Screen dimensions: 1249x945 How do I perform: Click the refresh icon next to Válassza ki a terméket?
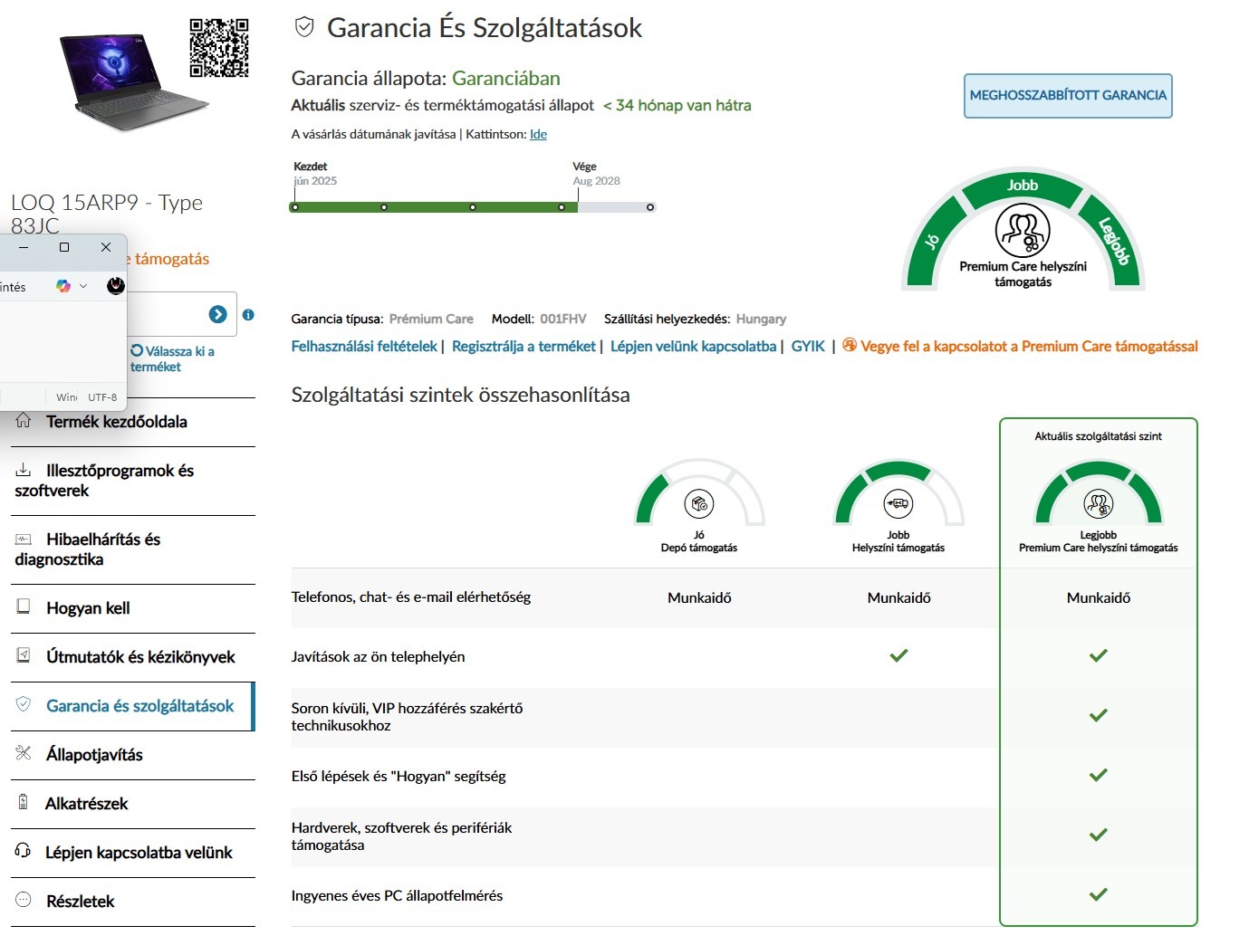[x=137, y=350]
